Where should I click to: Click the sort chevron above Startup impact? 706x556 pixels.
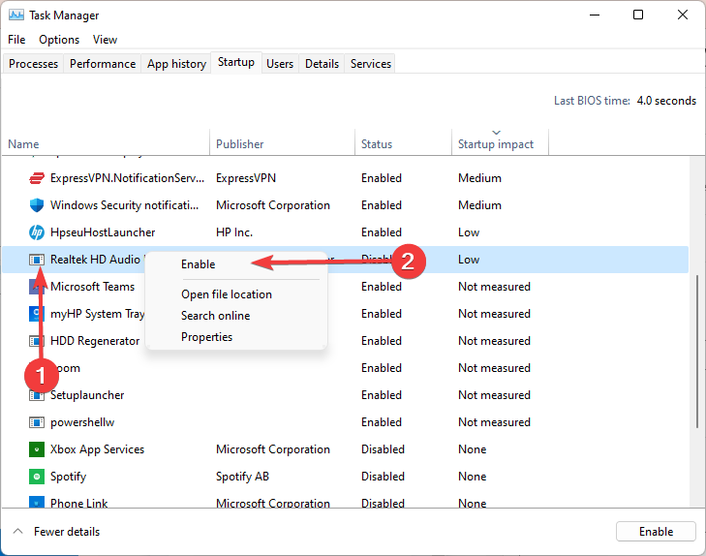tap(496, 132)
